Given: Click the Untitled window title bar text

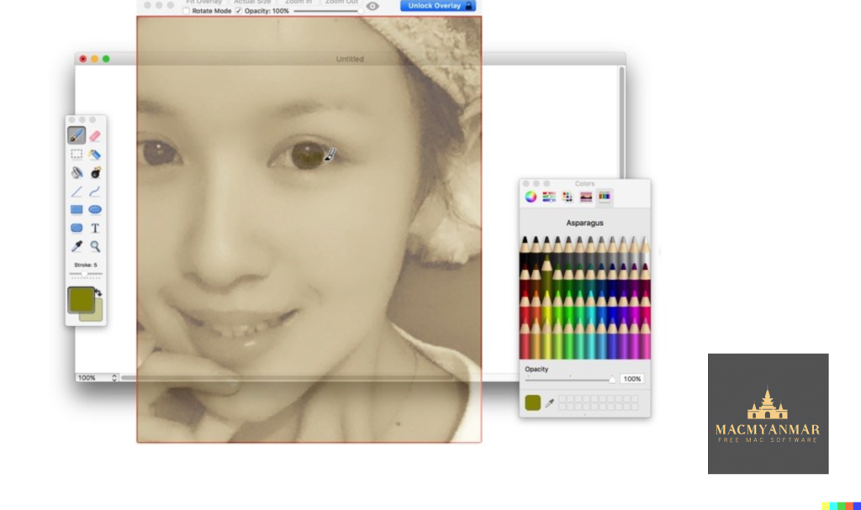Looking at the screenshot, I should point(350,59).
